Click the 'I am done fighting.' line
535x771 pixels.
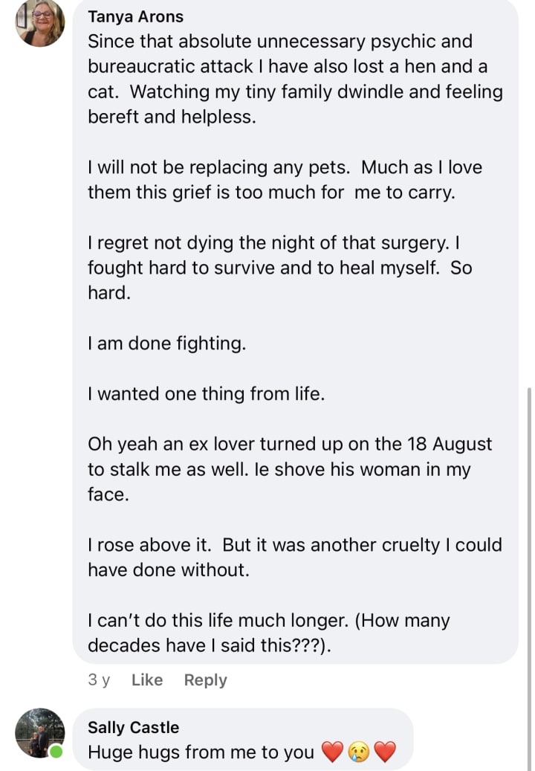coord(167,343)
